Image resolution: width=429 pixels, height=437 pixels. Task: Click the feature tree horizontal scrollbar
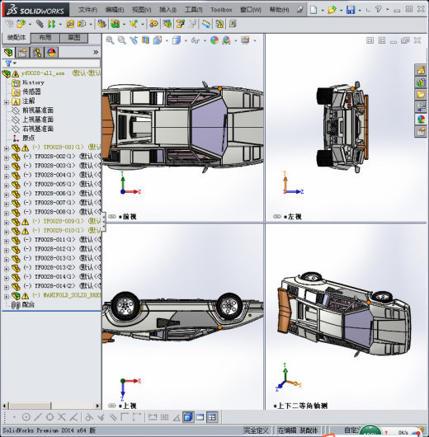(x=51, y=406)
